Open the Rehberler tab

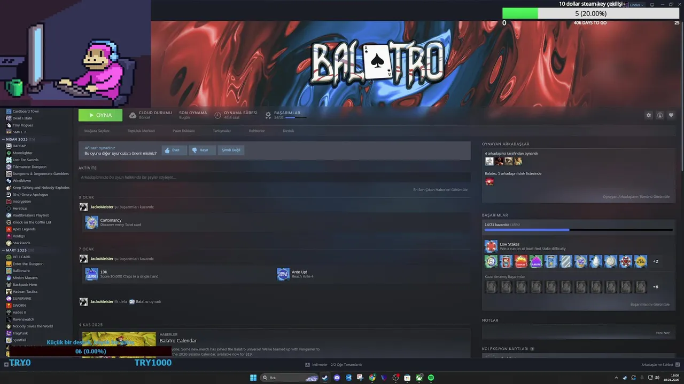tap(256, 131)
